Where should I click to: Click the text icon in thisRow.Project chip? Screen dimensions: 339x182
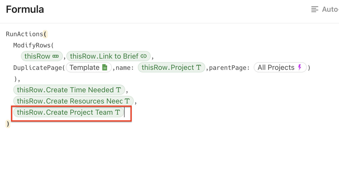pos(199,68)
